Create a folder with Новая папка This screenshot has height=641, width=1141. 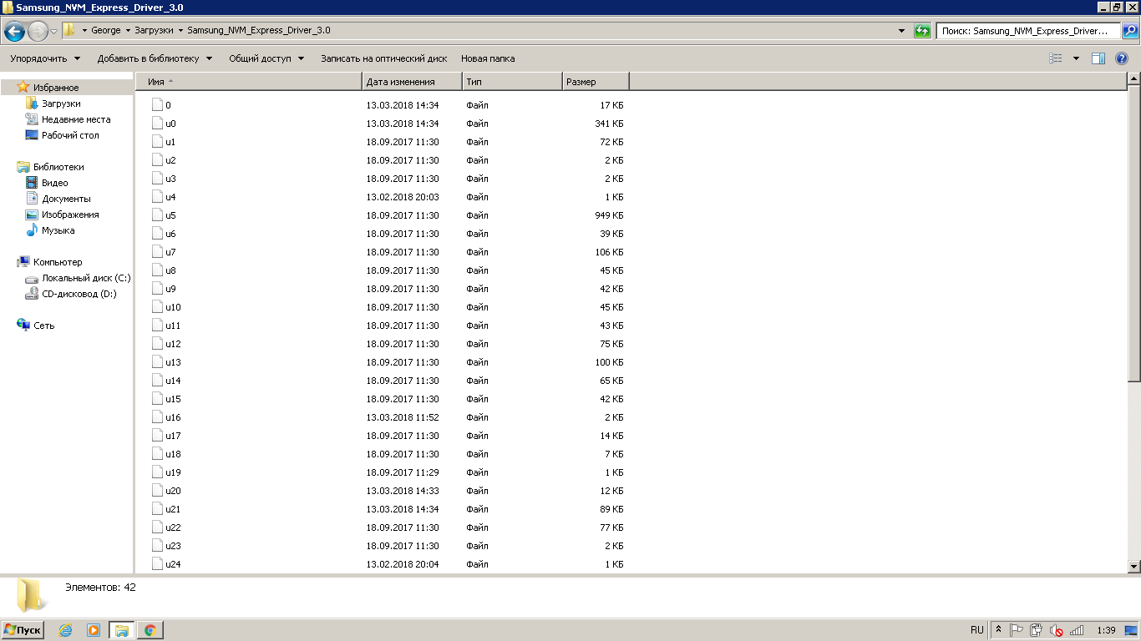[x=488, y=58]
